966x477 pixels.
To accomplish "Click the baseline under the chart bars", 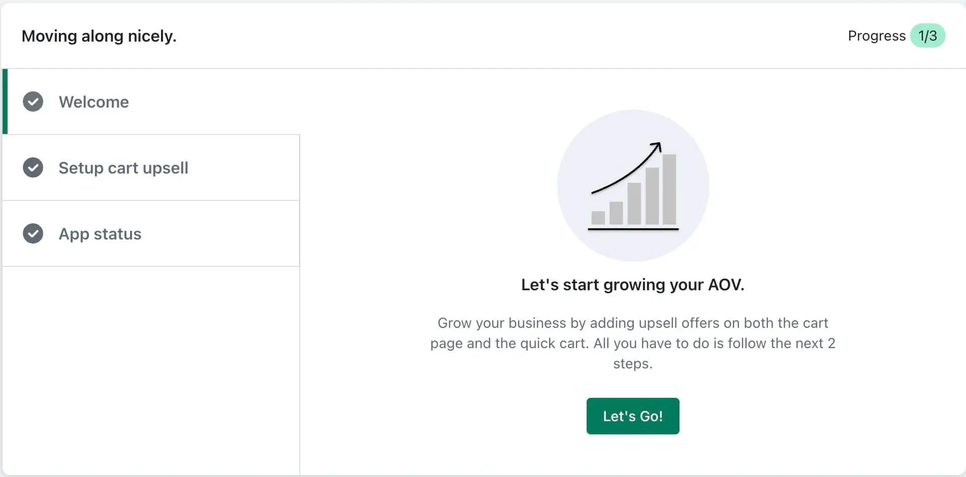I will (x=633, y=229).
